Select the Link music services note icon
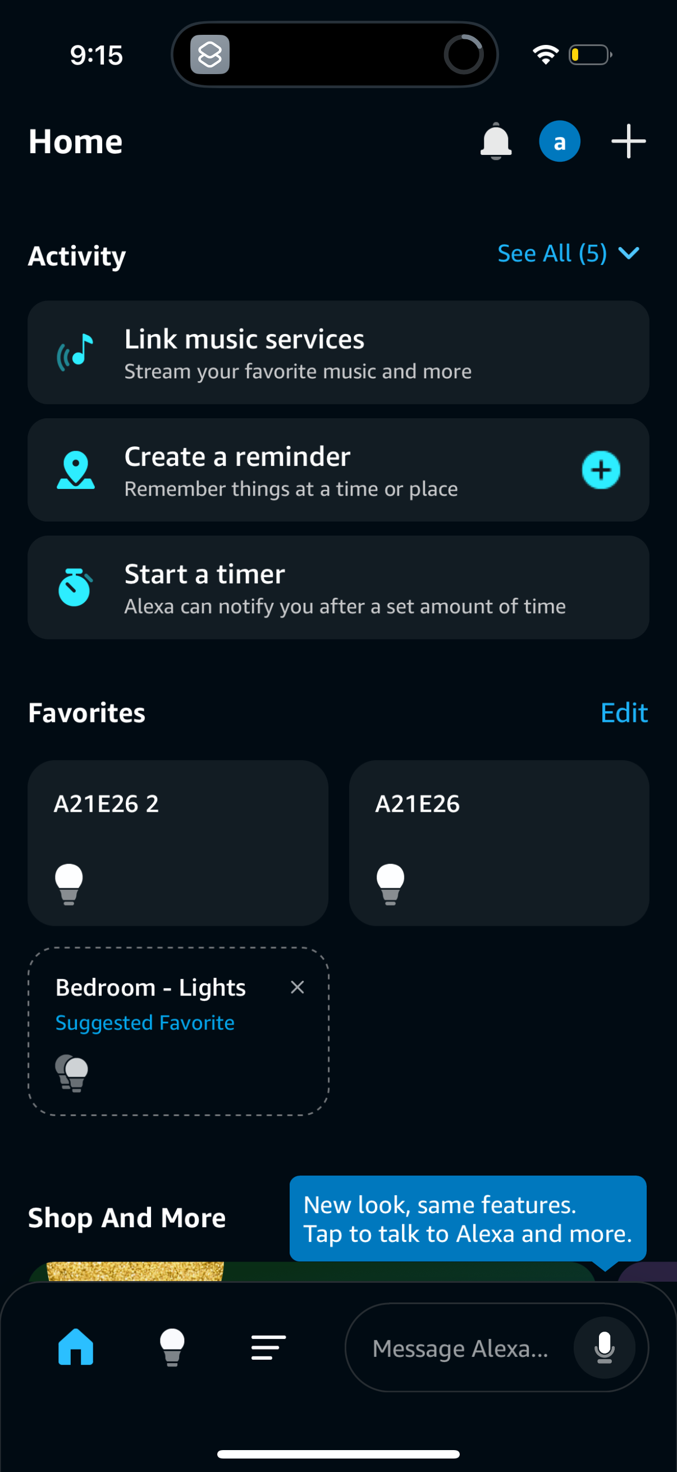Screen dimensions: 677x1472 point(75,352)
